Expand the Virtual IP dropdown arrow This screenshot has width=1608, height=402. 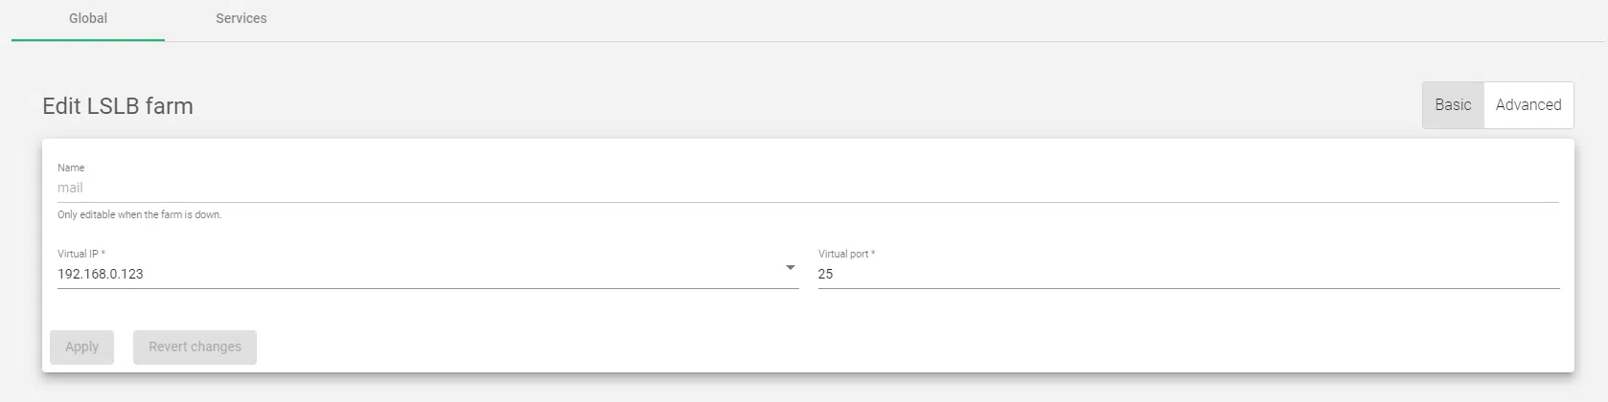[791, 268]
